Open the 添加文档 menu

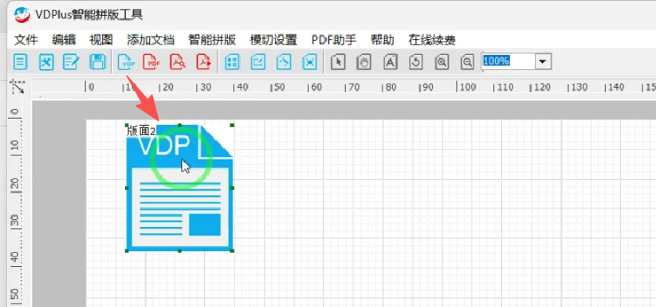click(151, 40)
